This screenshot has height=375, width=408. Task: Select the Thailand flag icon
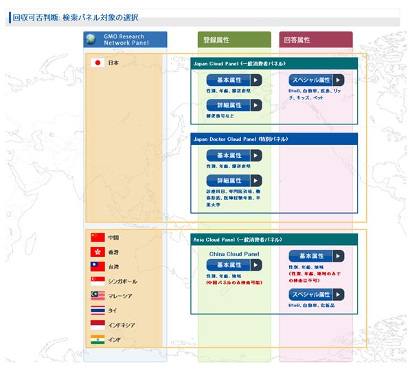(x=98, y=310)
